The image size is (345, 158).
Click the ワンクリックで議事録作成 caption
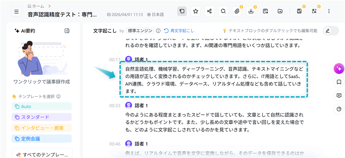41,82
